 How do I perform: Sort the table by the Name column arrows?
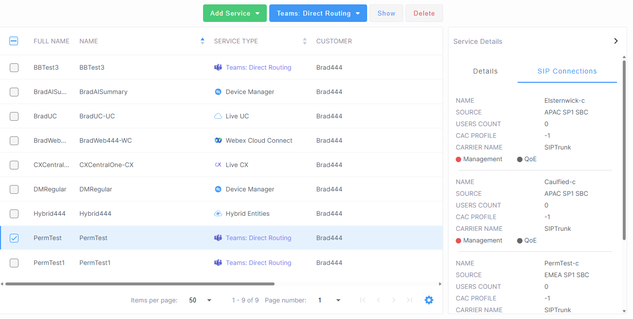pos(203,41)
